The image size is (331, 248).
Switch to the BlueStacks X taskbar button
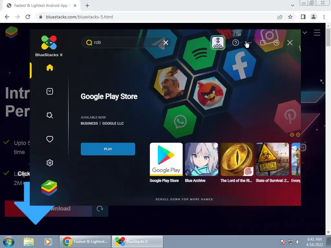(137, 242)
